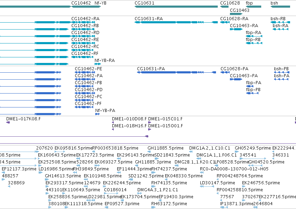
Task: Select the CG10462-PF protein label
Action: 88,104
